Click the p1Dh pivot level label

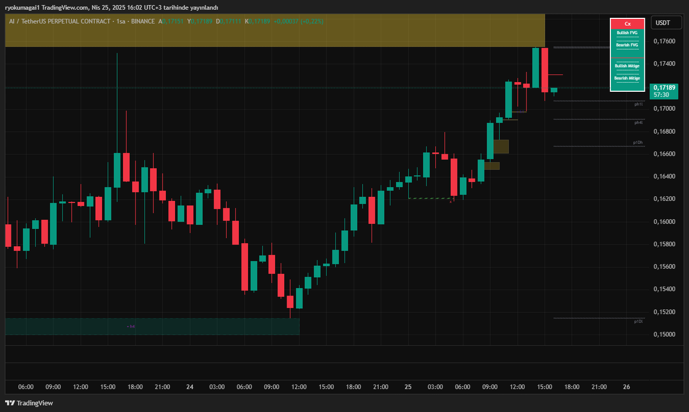point(638,142)
